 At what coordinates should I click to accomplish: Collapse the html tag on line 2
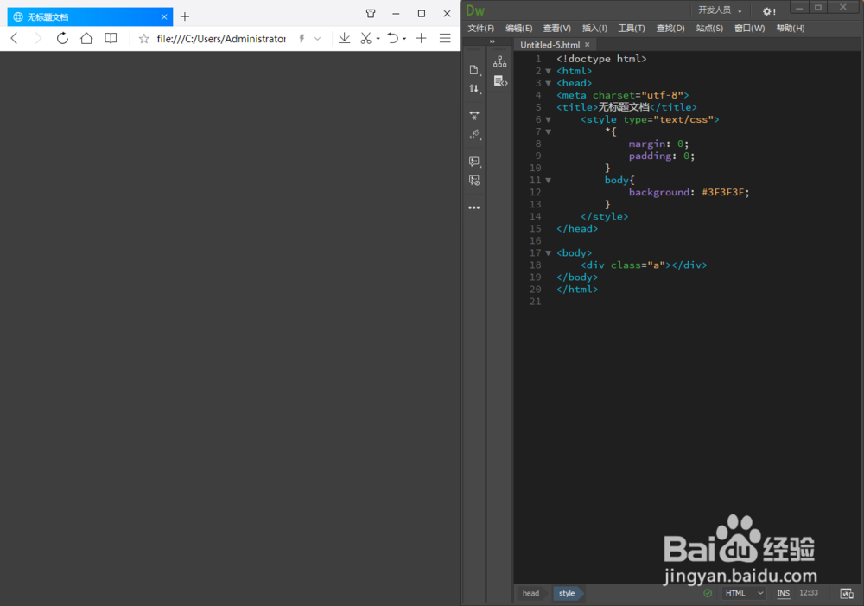(549, 71)
